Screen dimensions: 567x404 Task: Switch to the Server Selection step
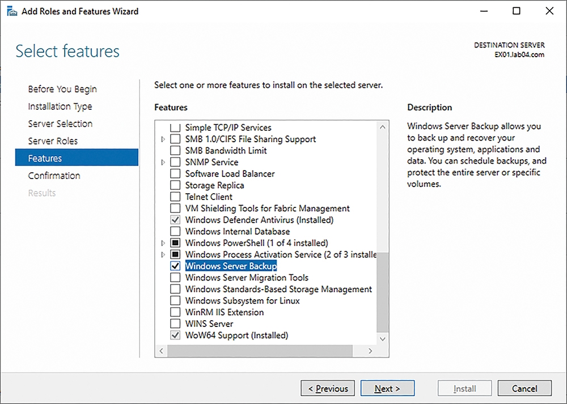(60, 124)
